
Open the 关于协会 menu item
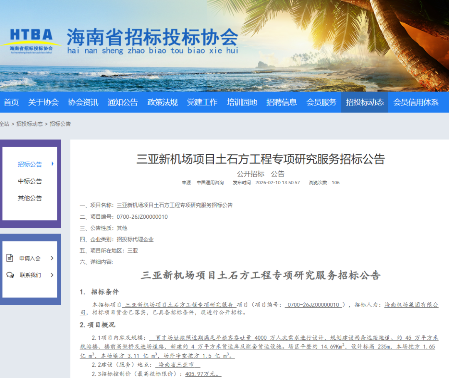pyautogui.click(x=43, y=102)
